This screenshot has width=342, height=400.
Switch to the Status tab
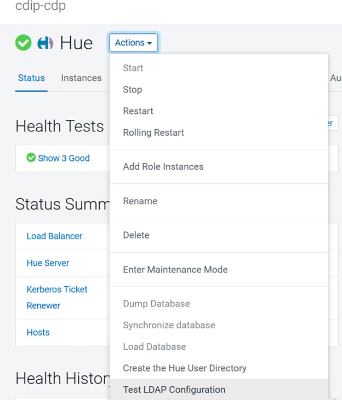tap(31, 78)
